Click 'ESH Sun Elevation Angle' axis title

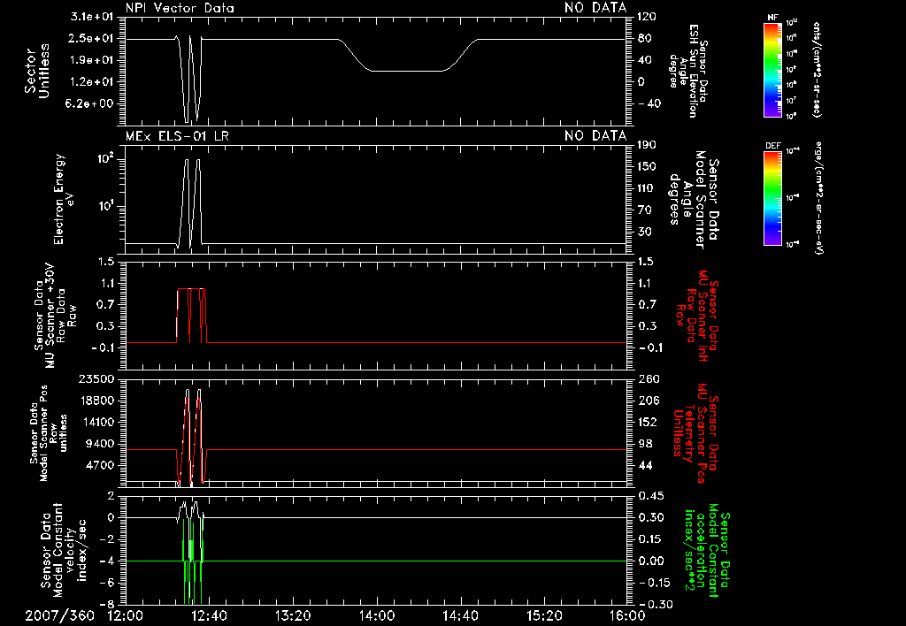coord(687,71)
